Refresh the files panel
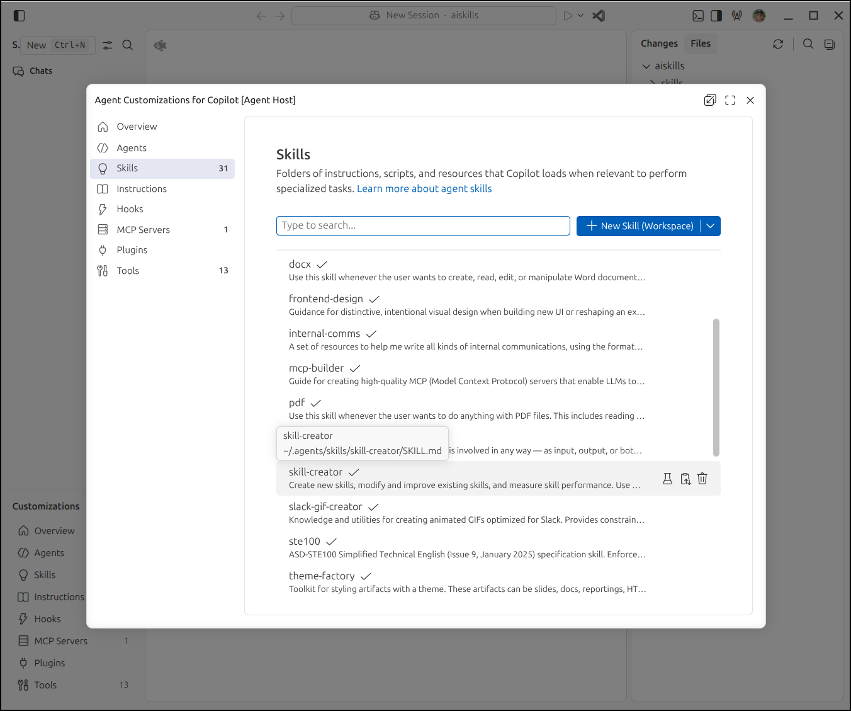The width and height of the screenshot is (851, 711). click(x=778, y=44)
